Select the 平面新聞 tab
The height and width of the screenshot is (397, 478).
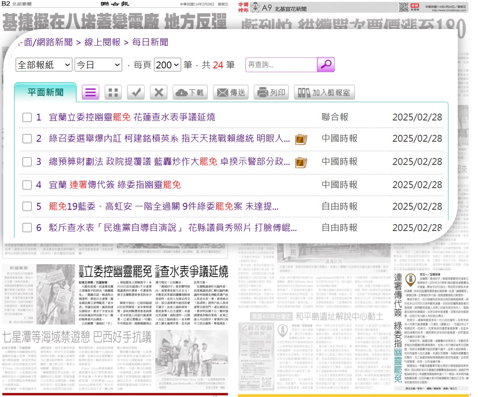click(x=45, y=92)
